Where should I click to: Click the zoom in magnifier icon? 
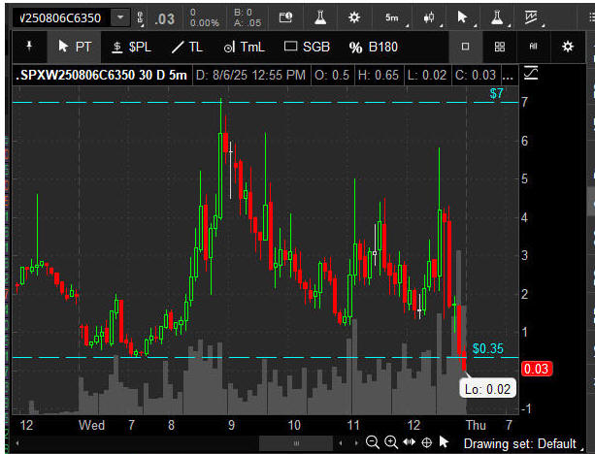tap(390, 442)
